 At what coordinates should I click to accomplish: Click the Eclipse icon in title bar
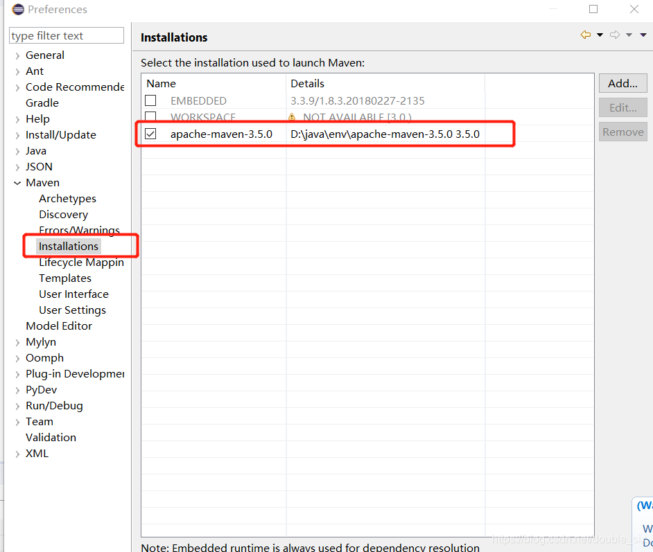pos(18,9)
